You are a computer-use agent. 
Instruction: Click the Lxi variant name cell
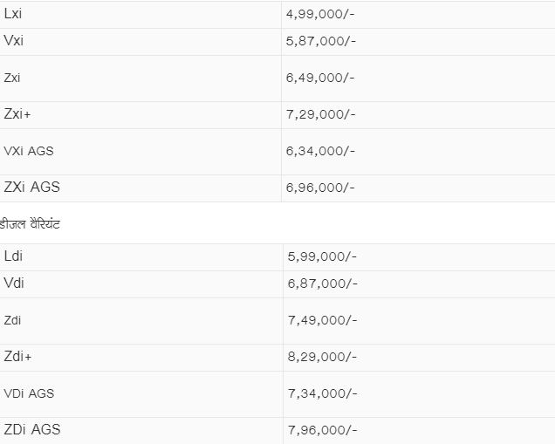pos(13,14)
